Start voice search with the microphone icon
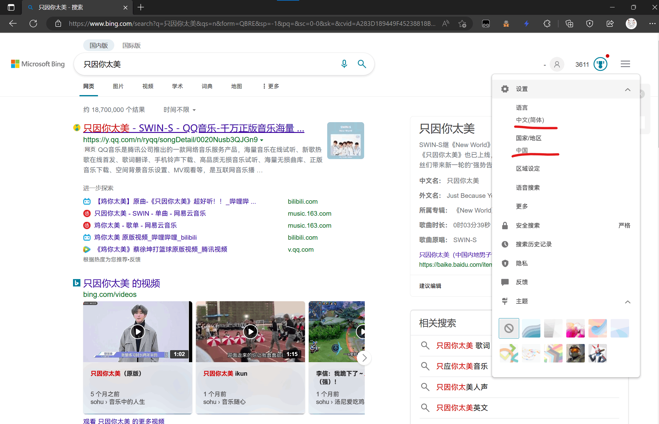Image resolution: width=659 pixels, height=424 pixels. click(344, 64)
